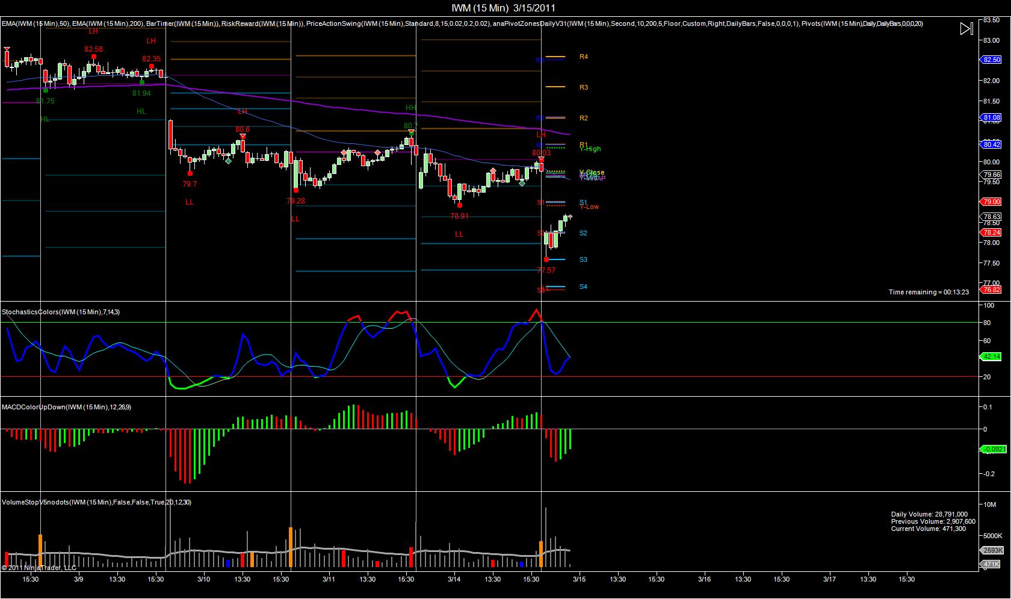1011x599 pixels.
Task: Click the red swing dot below 82.58
Action: pos(94,57)
